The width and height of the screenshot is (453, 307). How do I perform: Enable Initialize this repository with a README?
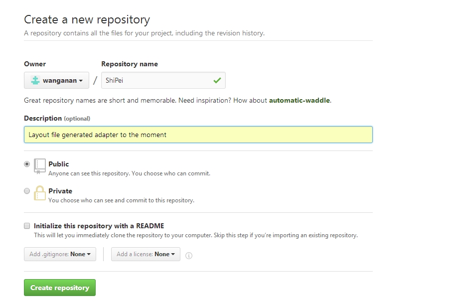(x=27, y=226)
